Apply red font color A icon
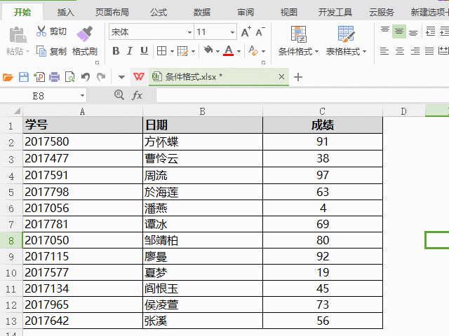 (x=229, y=50)
